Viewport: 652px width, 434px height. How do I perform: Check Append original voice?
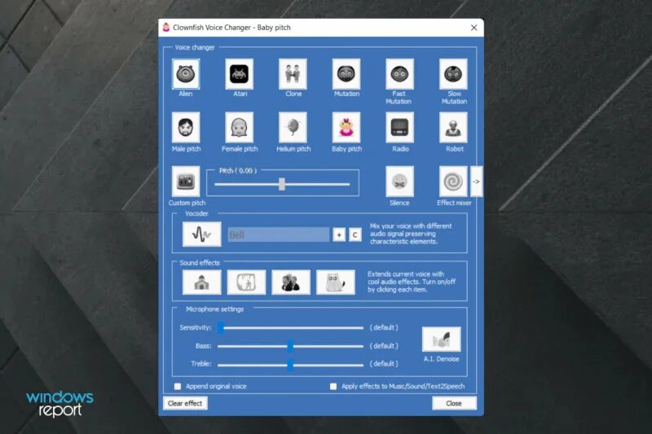pos(178,387)
